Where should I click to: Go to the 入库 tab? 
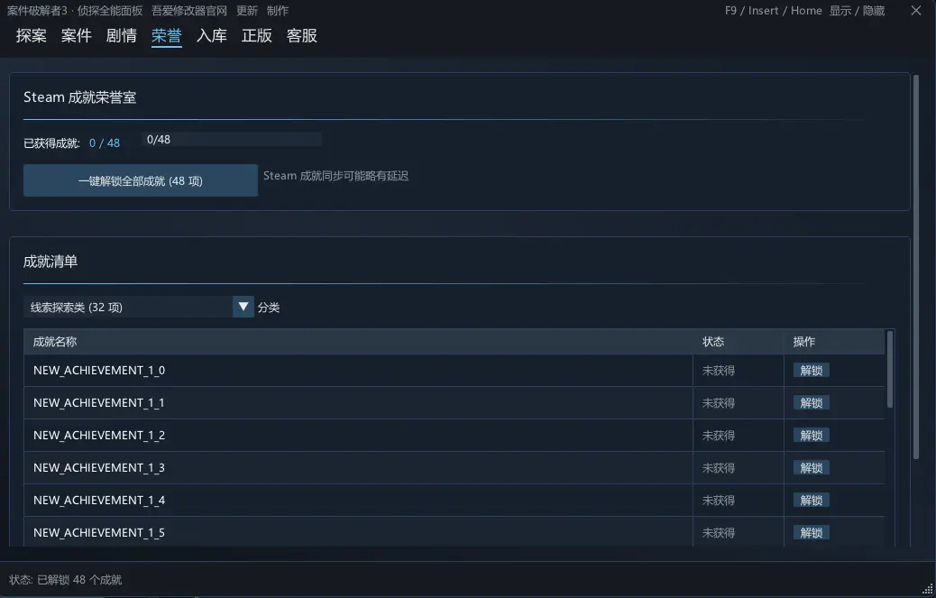tap(212, 36)
